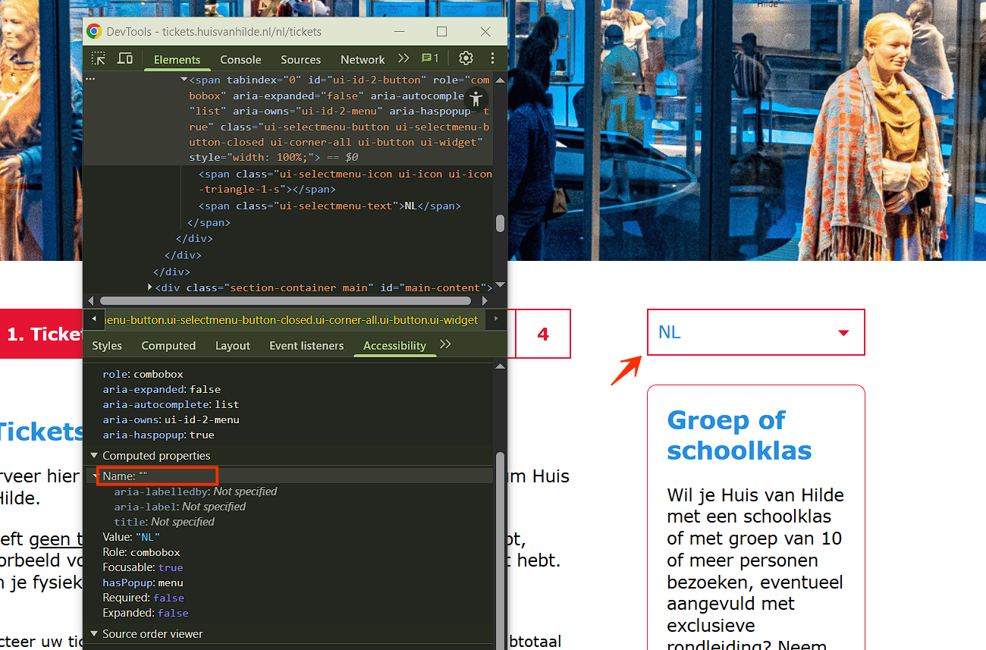986x650 pixels.
Task: Select step 4 in the ticket steps
Action: click(543, 334)
